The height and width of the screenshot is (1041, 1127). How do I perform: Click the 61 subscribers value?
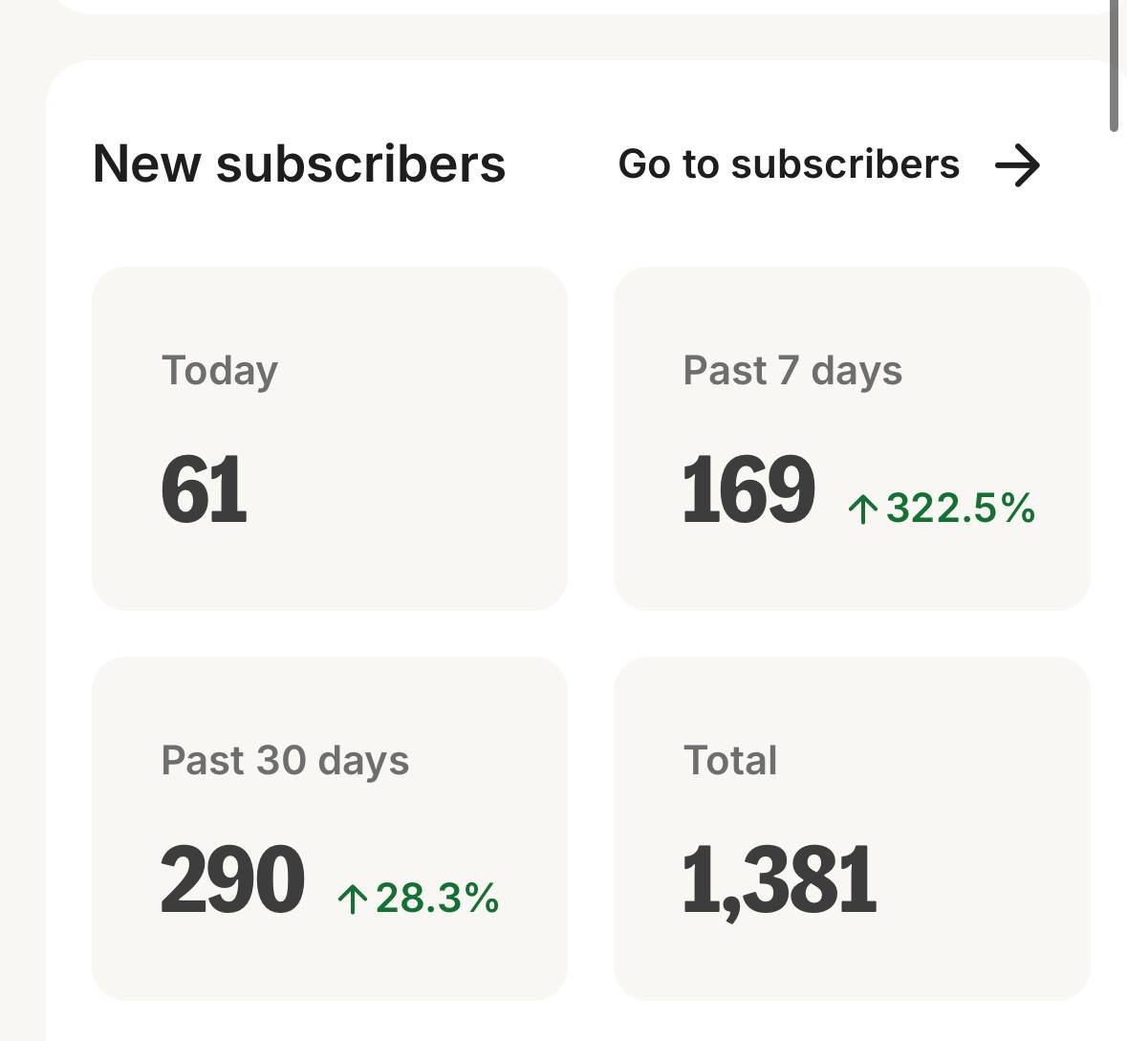(x=204, y=489)
